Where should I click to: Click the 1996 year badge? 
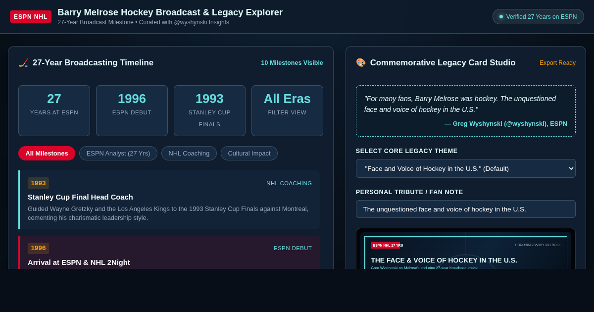tap(38, 248)
